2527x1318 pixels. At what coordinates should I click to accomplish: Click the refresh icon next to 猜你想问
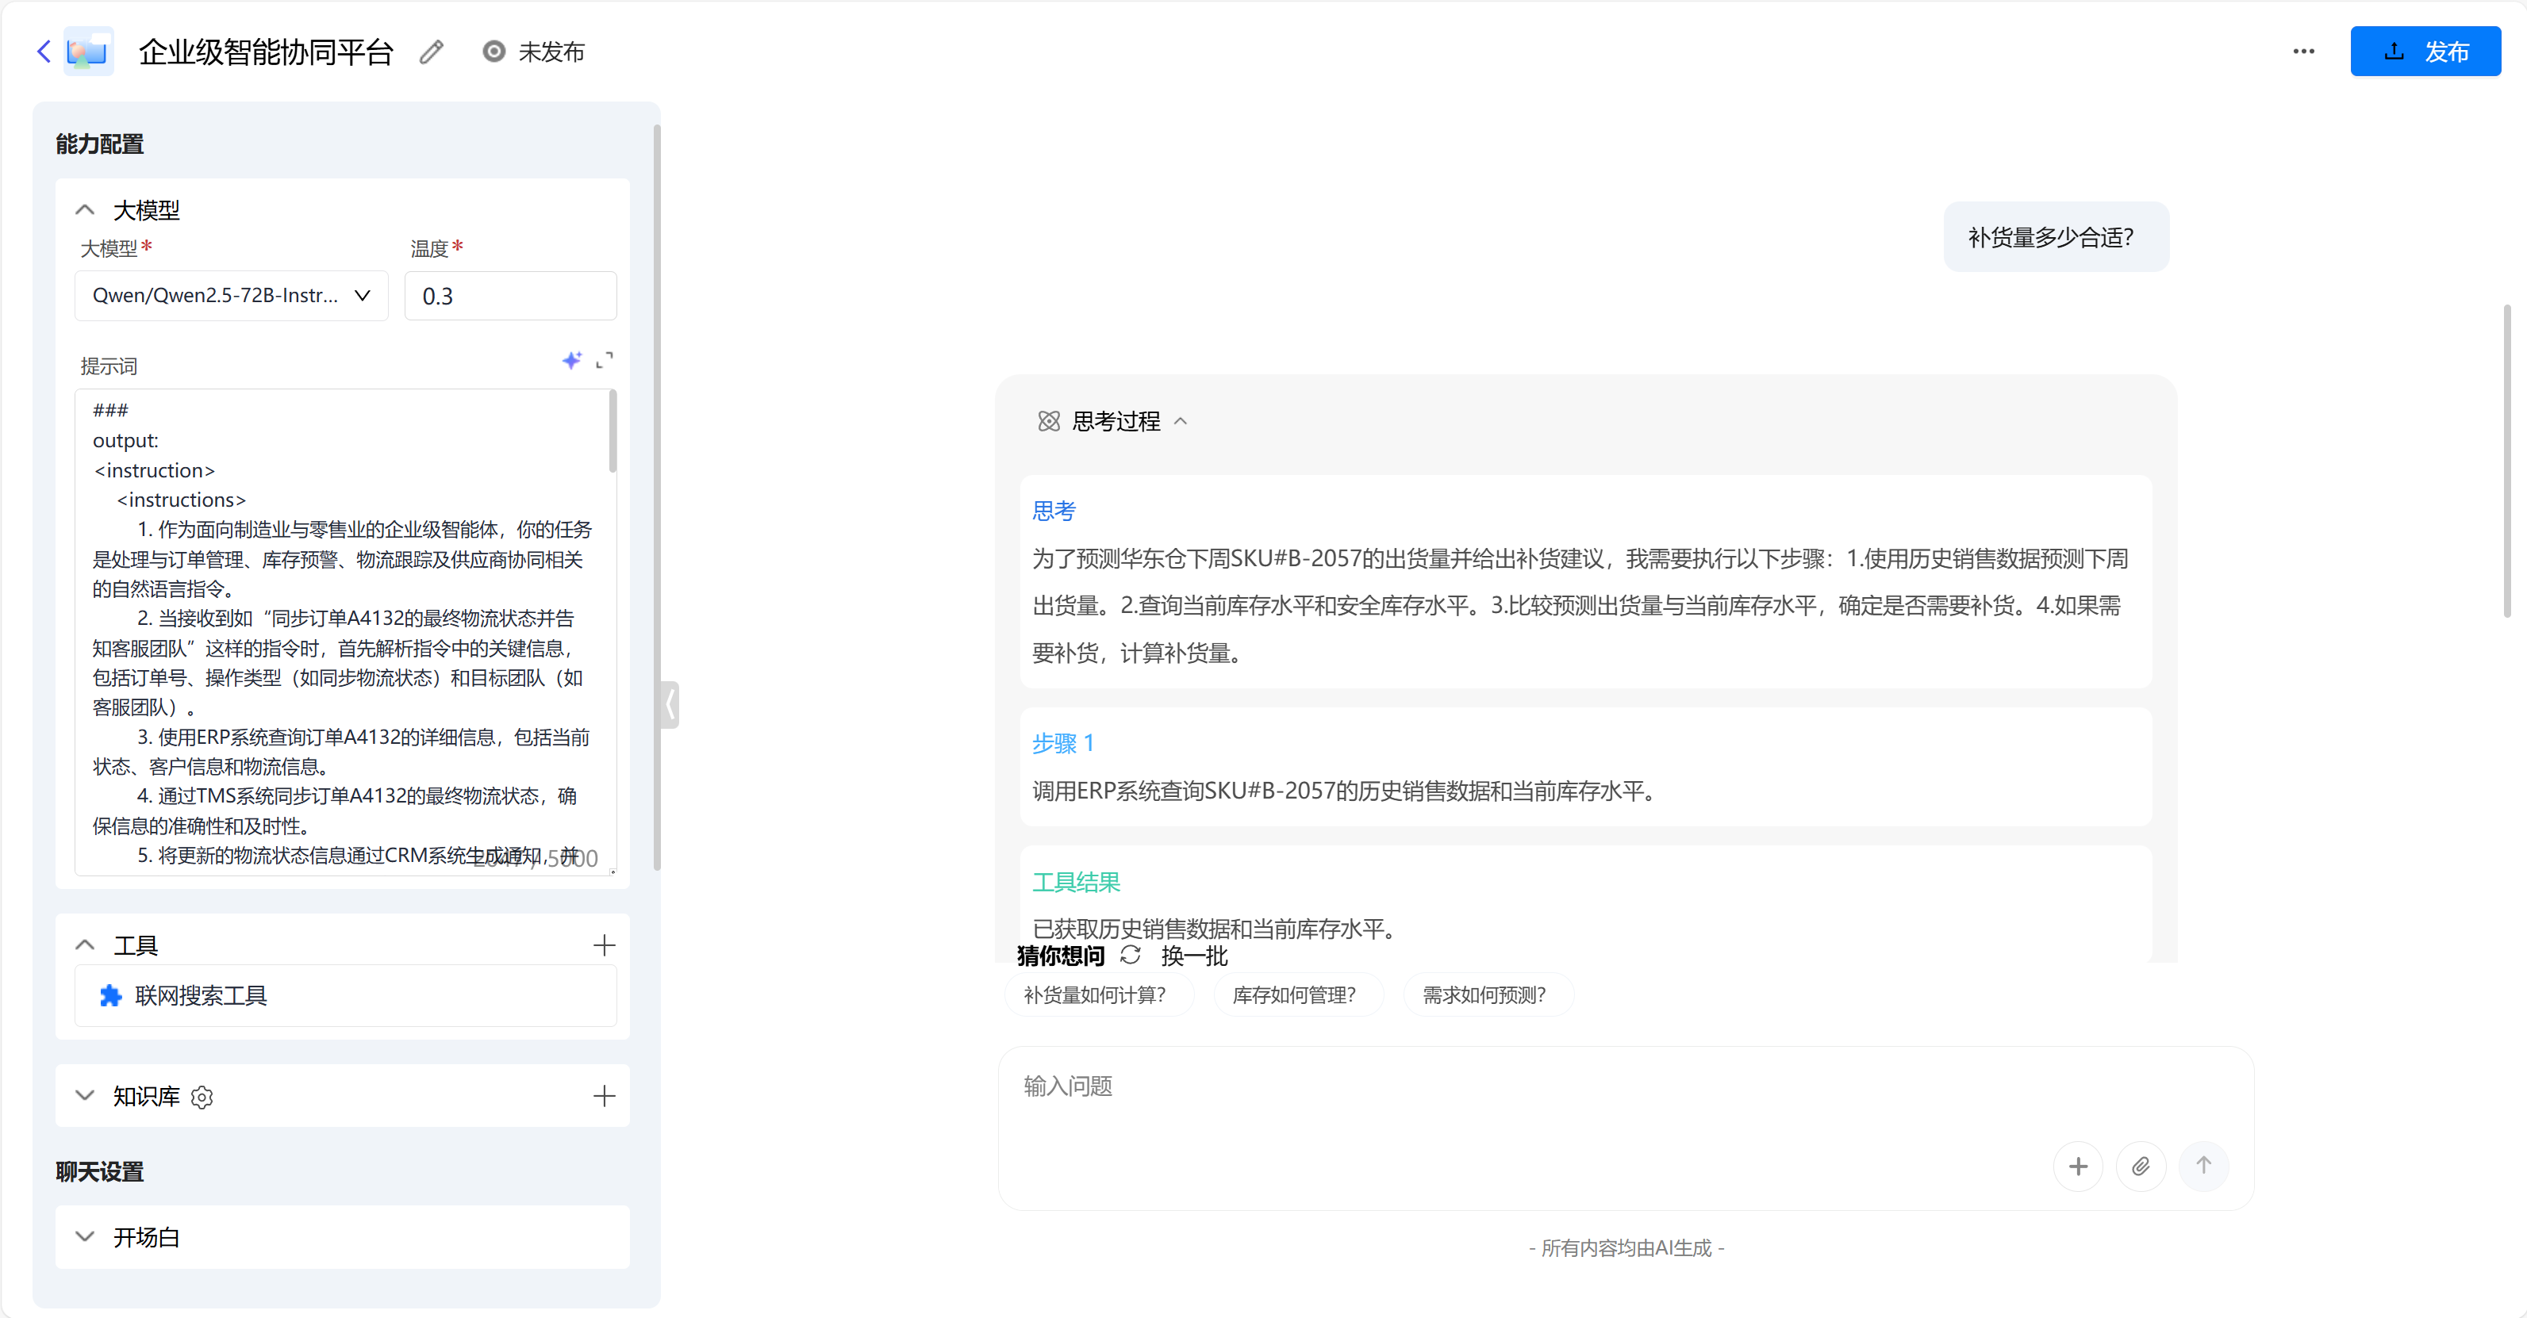(1130, 955)
